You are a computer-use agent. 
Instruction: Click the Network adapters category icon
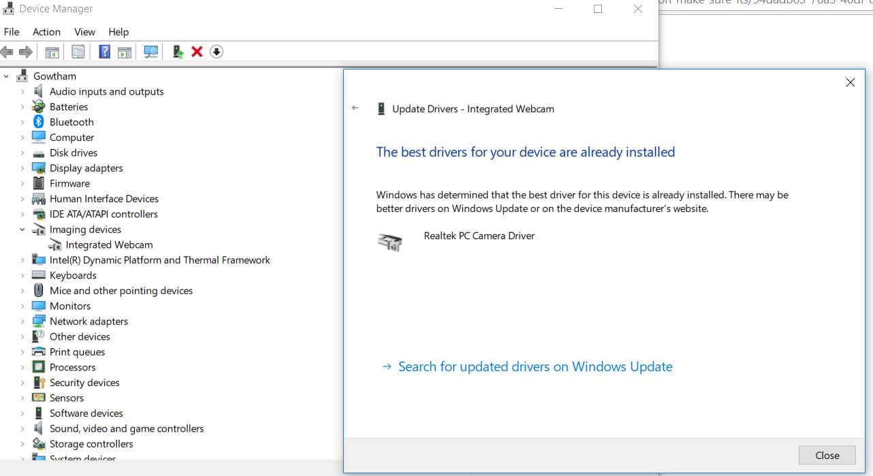39,321
